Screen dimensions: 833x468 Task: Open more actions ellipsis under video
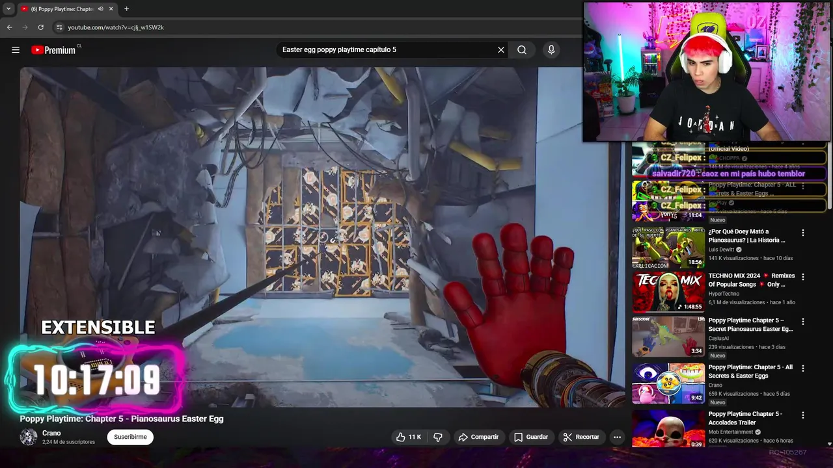tap(617, 437)
